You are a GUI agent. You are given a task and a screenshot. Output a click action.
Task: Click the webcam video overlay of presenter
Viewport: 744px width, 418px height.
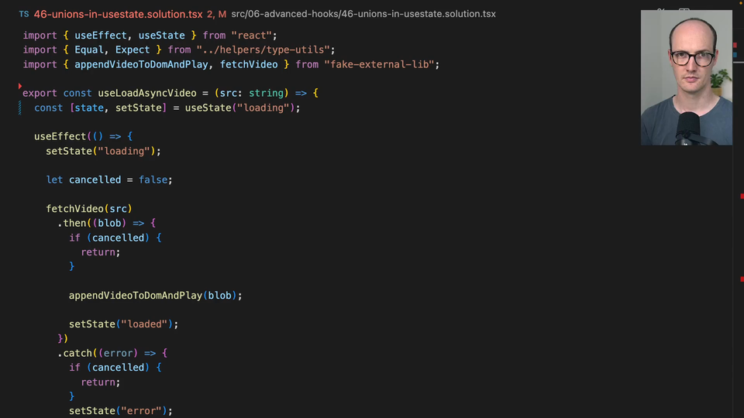pos(686,77)
